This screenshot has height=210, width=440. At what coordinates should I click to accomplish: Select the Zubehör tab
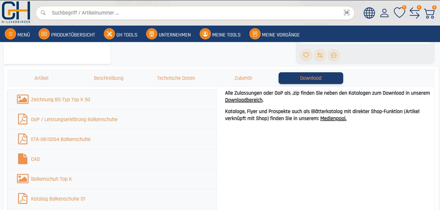click(x=243, y=78)
